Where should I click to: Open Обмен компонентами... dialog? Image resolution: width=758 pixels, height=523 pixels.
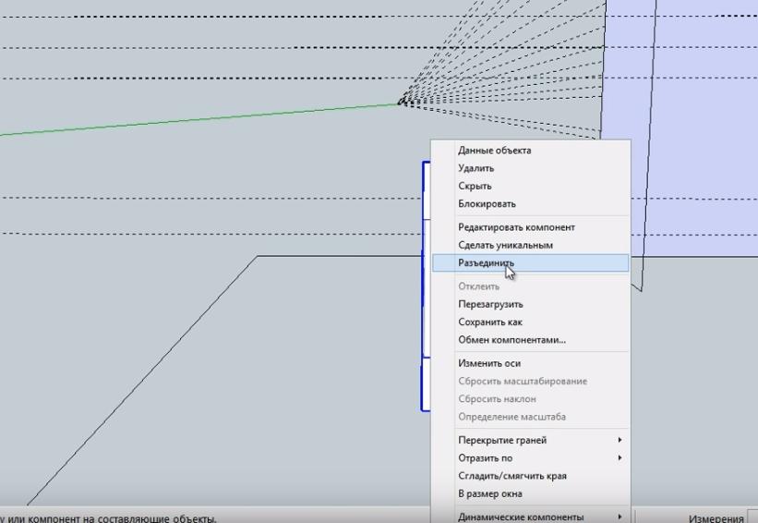[511, 339]
